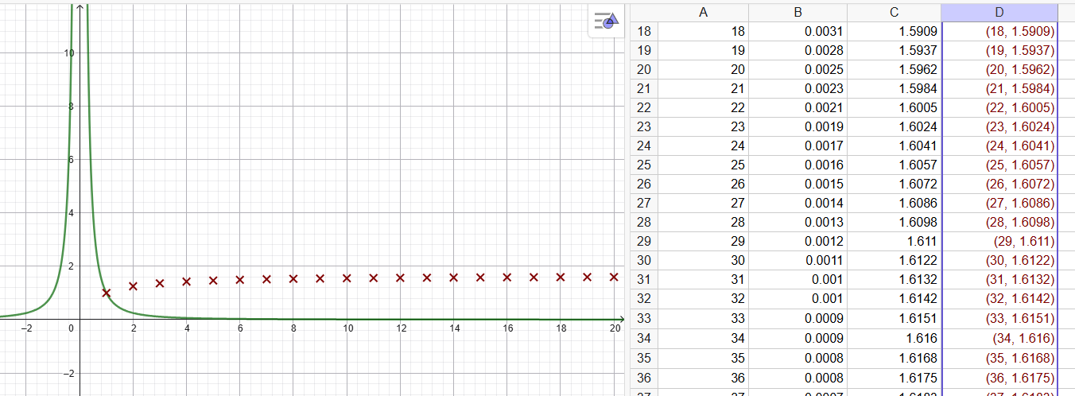
Task: Select column A header in spreadsheet
Action: point(703,13)
